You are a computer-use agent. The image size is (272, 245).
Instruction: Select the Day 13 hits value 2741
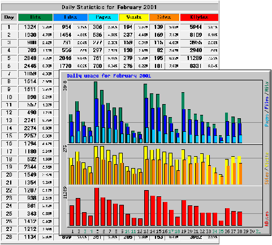[30, 121]
